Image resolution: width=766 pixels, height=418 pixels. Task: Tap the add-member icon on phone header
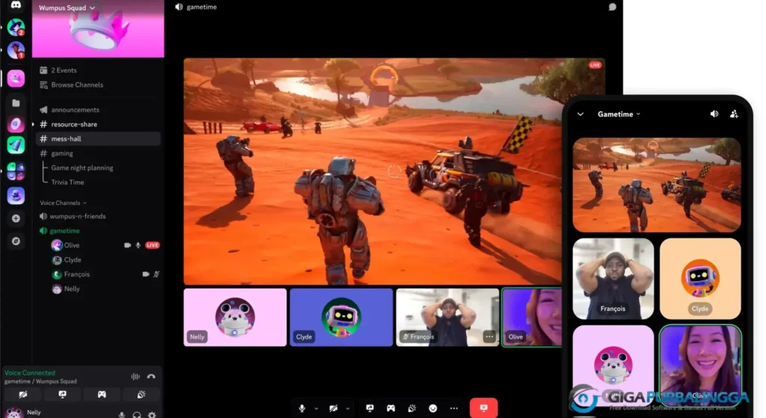pos(734,114)
